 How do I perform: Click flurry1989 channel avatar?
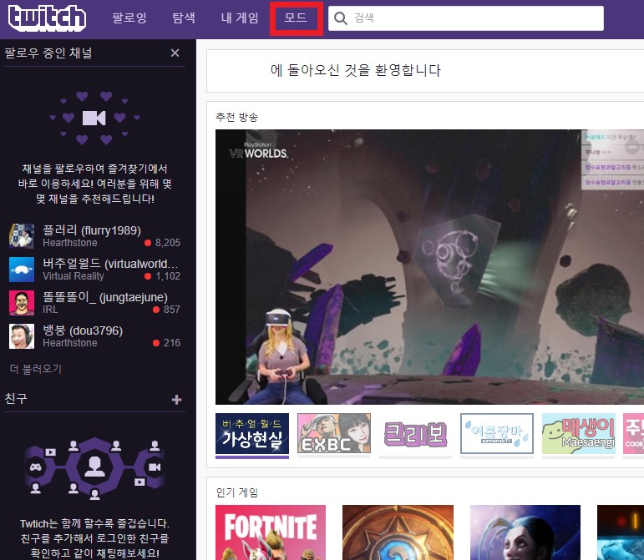click(22, 236)
